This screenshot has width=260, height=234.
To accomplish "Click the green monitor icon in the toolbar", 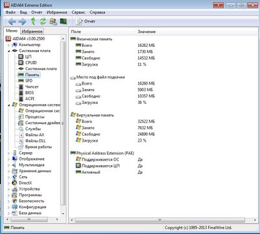I will coord(63,21).
